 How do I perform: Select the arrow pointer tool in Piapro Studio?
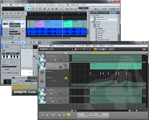click(x=73, y=49)
